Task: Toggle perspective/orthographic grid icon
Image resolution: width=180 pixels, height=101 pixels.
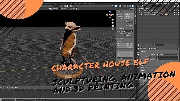Action: click(113, 29)
